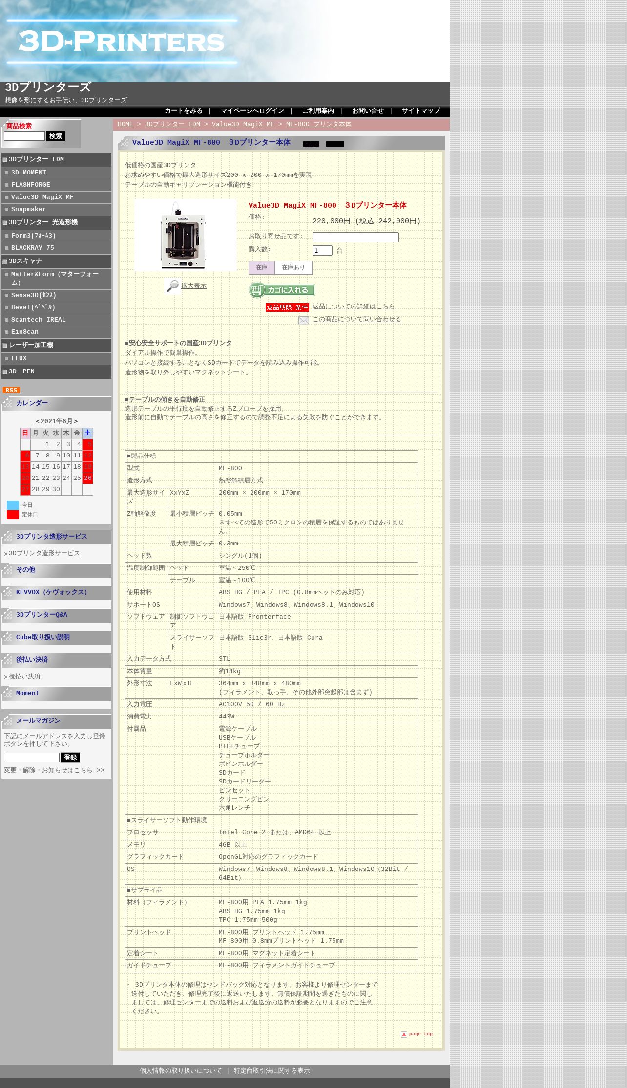Open FLASHFORGE in sidebar

click(56, 185)
